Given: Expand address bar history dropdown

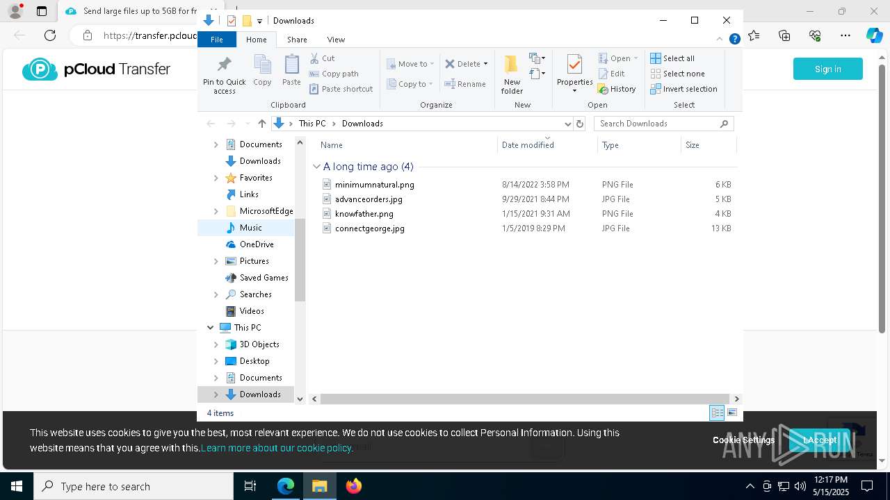Looking at the screenshot, I should 567,124.
